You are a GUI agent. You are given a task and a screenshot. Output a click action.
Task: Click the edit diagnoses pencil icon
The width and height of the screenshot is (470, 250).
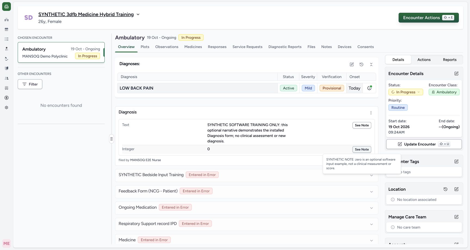[352, 64]
